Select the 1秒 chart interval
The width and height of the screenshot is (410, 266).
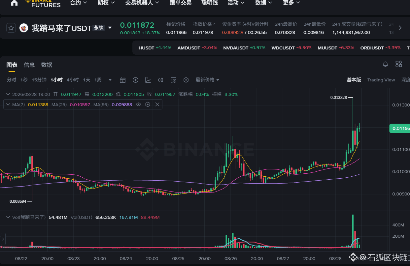tap(24, 80)
